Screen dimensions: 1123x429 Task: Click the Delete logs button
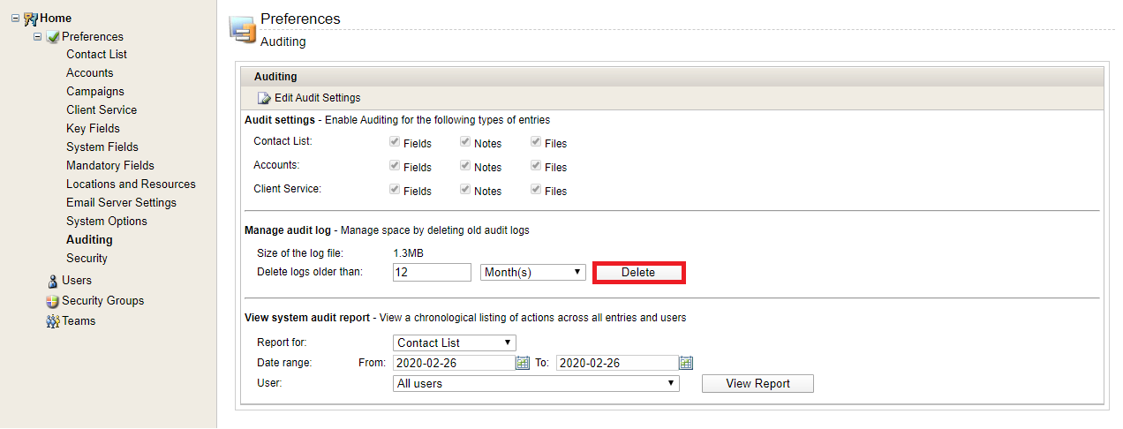click(x=638, y=273)
